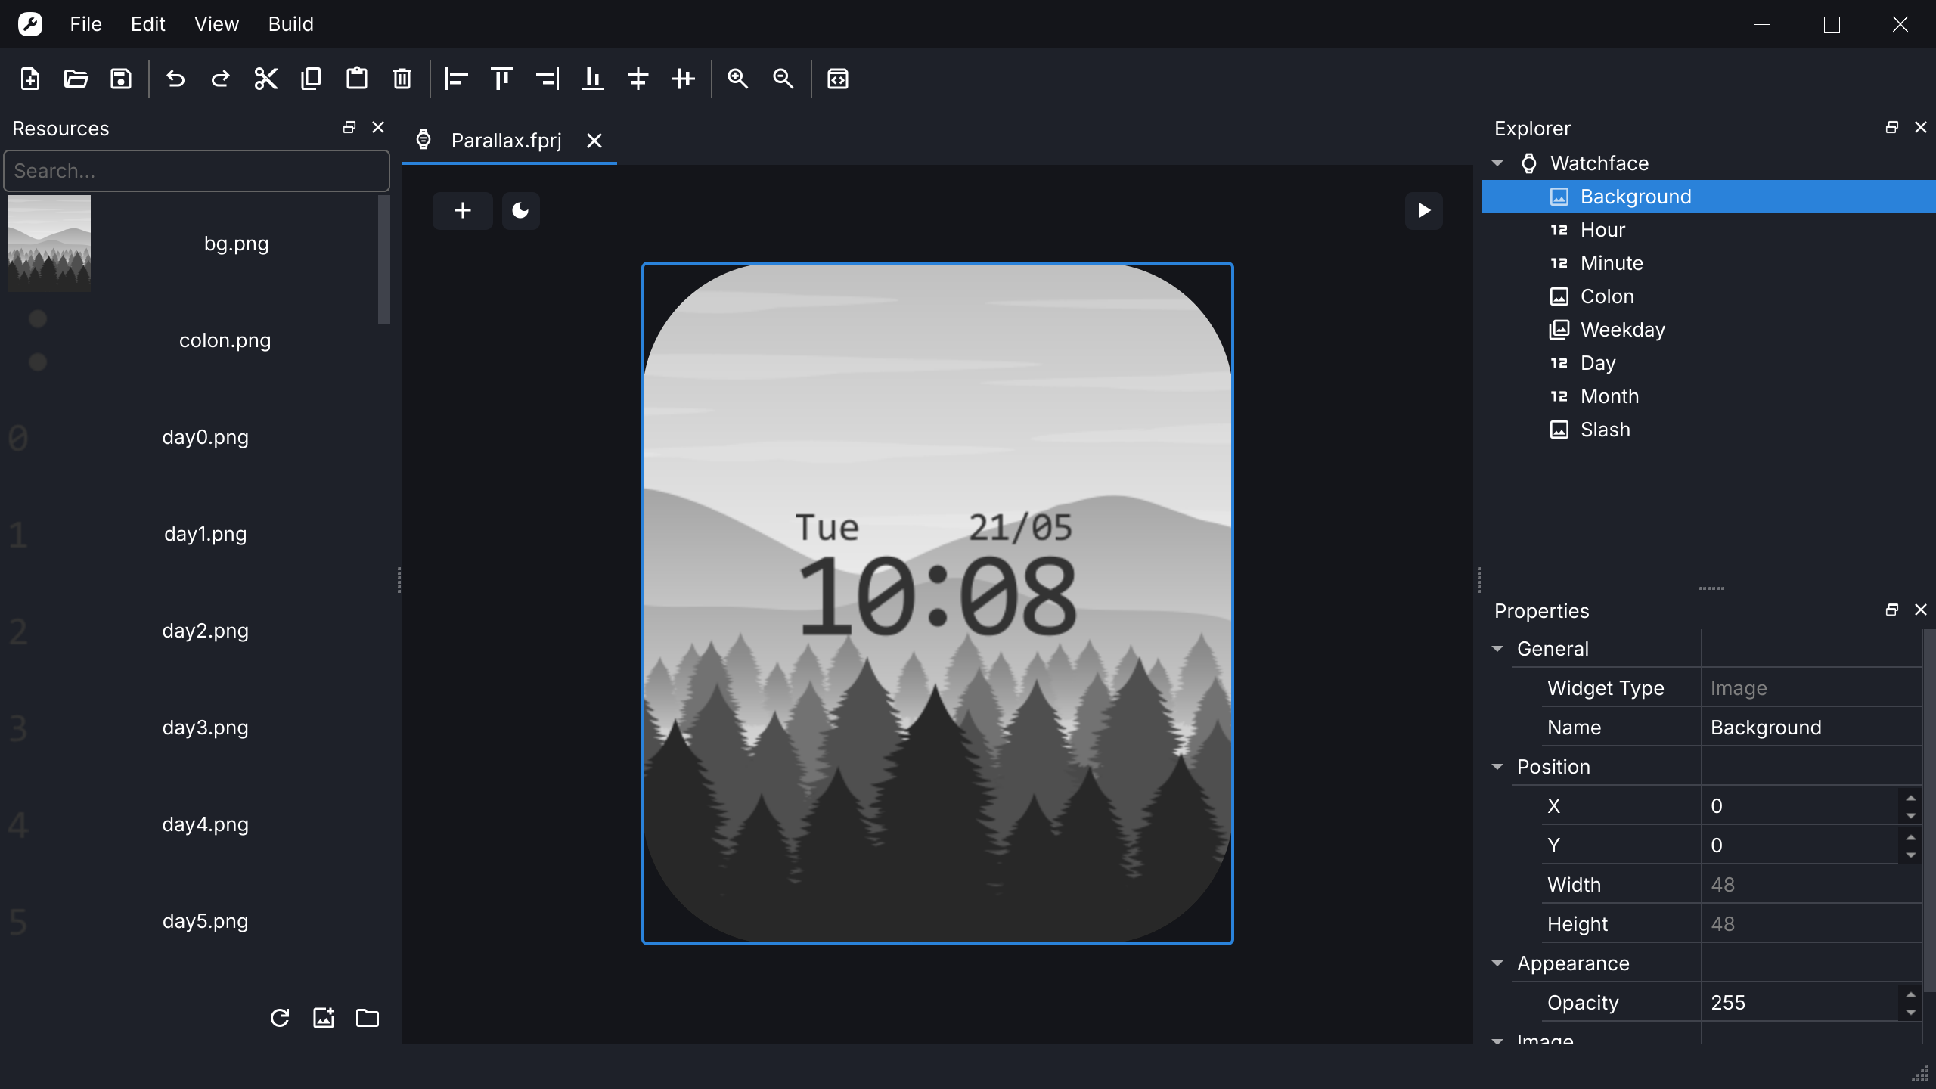
Task: Click the Parallax.fprj tab
Action: [507, 141]
